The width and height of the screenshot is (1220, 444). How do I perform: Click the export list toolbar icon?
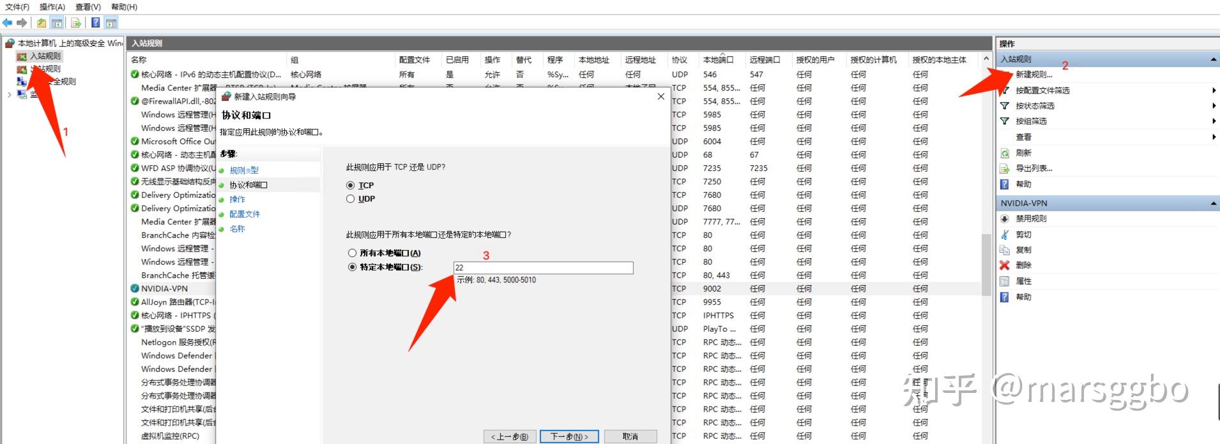[76, 23]
